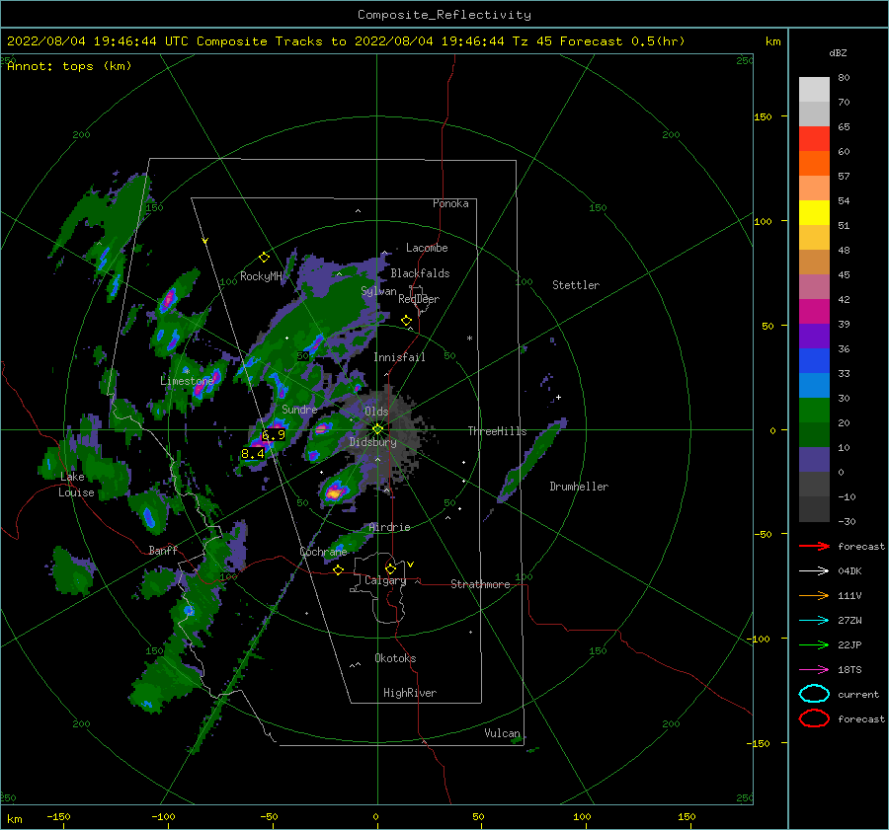Click the Ponoka label
Viewport: 889px width, 830px height.
coord(450,203)
